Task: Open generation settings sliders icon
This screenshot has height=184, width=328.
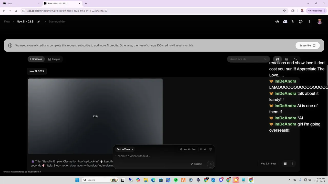Action: point(211,149)
